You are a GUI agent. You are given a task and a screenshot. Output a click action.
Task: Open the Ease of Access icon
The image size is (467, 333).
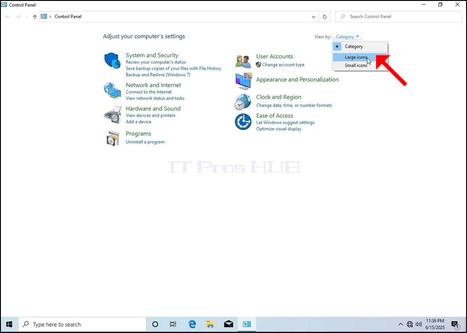coord(243,121)
